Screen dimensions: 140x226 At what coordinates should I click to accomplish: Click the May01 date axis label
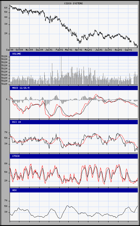pos(88,50)
